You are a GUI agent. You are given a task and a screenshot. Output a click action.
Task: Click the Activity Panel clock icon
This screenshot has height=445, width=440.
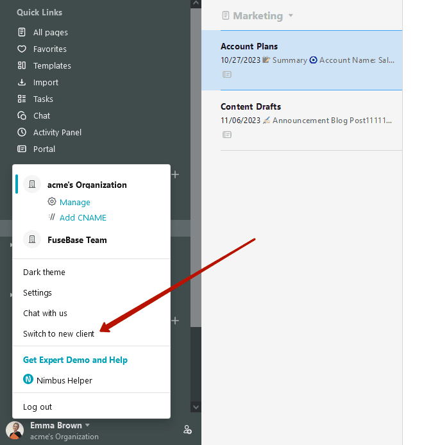[x=22, y=132]
